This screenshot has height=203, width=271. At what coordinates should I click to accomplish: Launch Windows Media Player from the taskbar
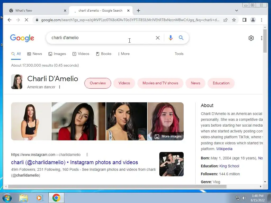pyautogui.click(x=39, y=198)
